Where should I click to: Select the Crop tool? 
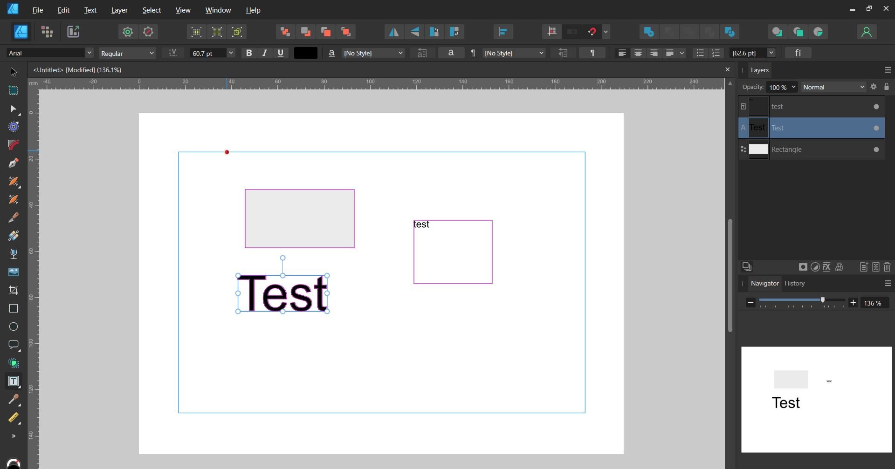pyautogui.click(x=14, y=290)
